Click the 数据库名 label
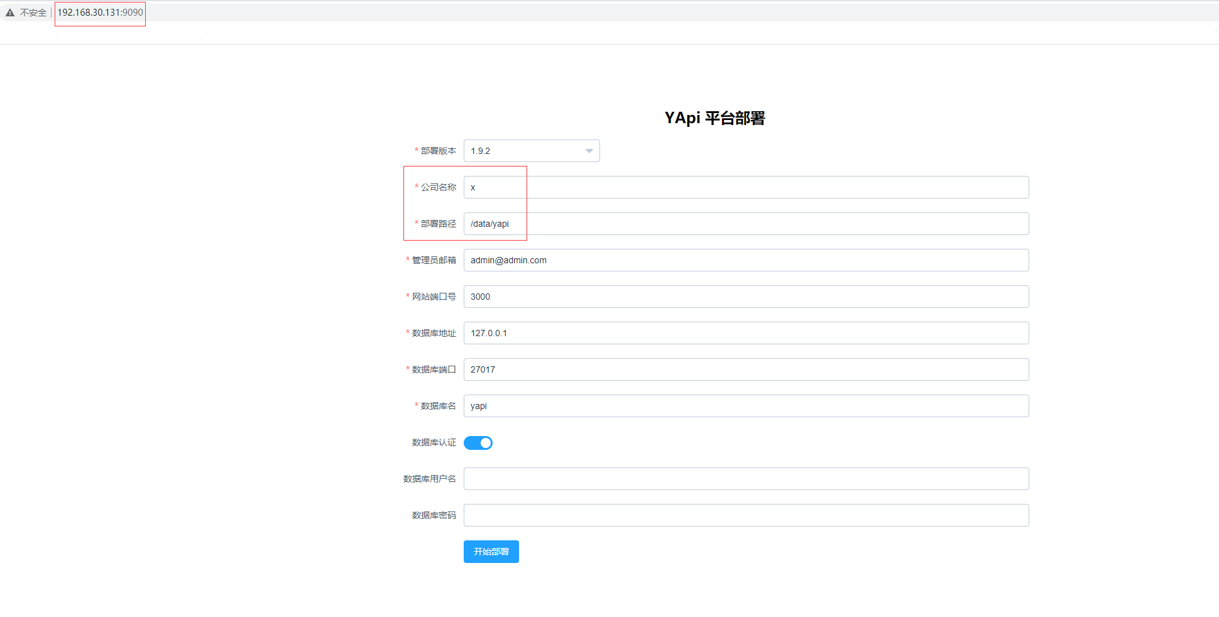Image resolution: width=1219 pixels, height=617 pixels. click(439, 406)
